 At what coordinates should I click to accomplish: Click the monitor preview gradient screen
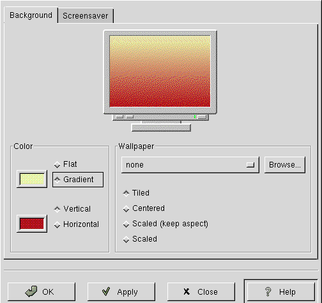pyautogui.click(x=160, y=71)
